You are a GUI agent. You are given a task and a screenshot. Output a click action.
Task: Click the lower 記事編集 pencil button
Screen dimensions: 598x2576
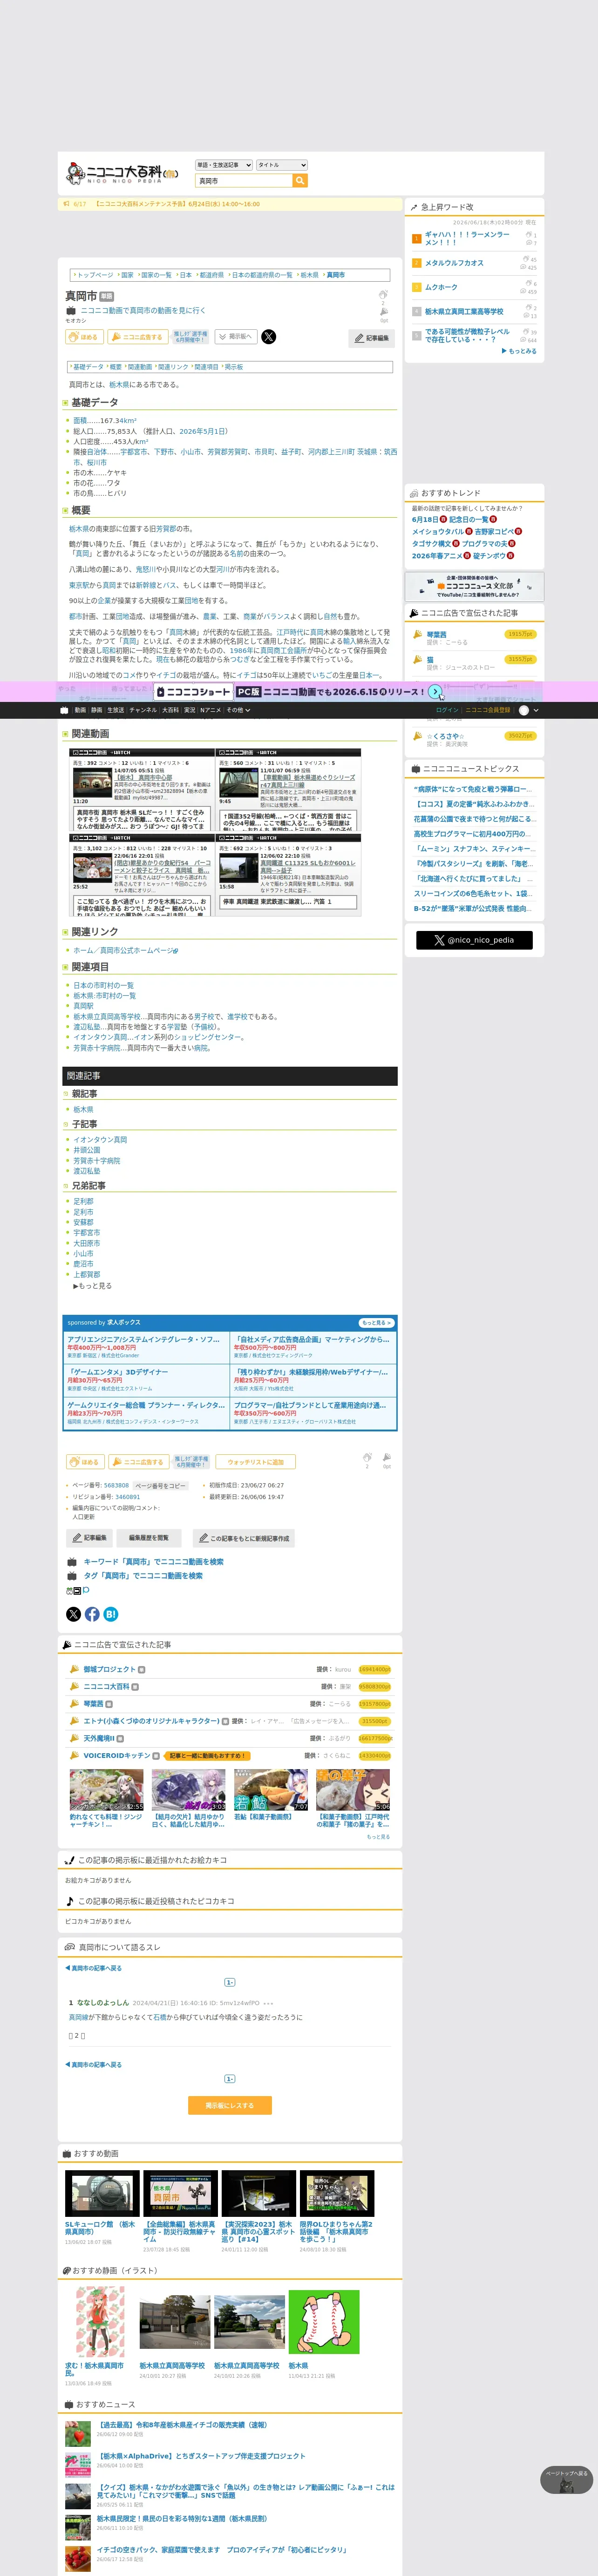coord(89,1538)
